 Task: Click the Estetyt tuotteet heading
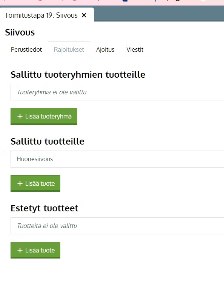[44, 208]
